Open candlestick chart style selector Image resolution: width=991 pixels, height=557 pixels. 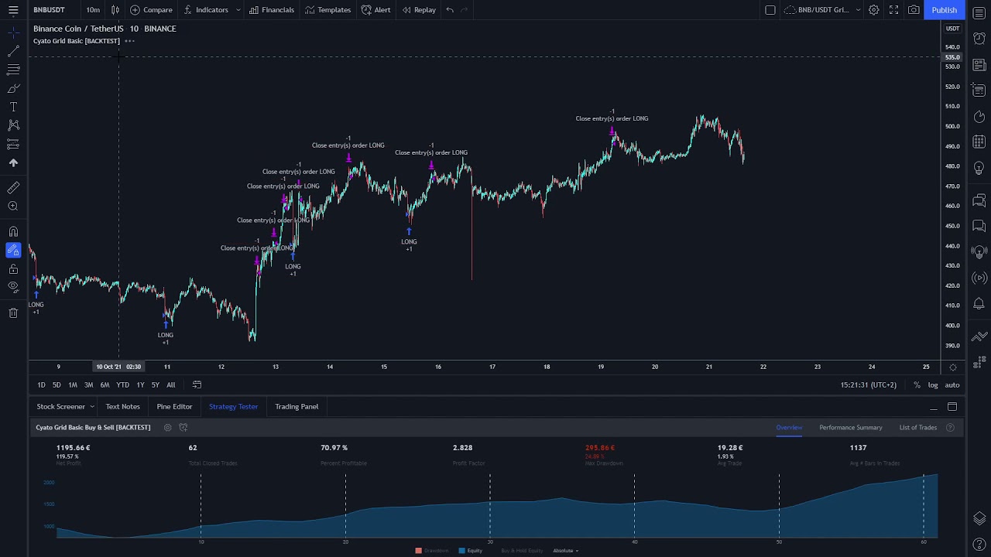click(115, 10)
